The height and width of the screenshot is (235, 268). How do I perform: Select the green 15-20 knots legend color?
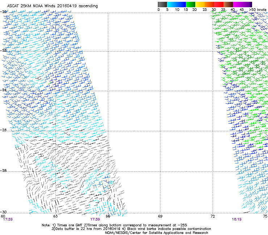[x=190, y=4]
